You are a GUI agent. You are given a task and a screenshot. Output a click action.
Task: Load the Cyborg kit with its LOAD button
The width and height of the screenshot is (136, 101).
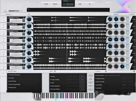(x=82, y=76)
